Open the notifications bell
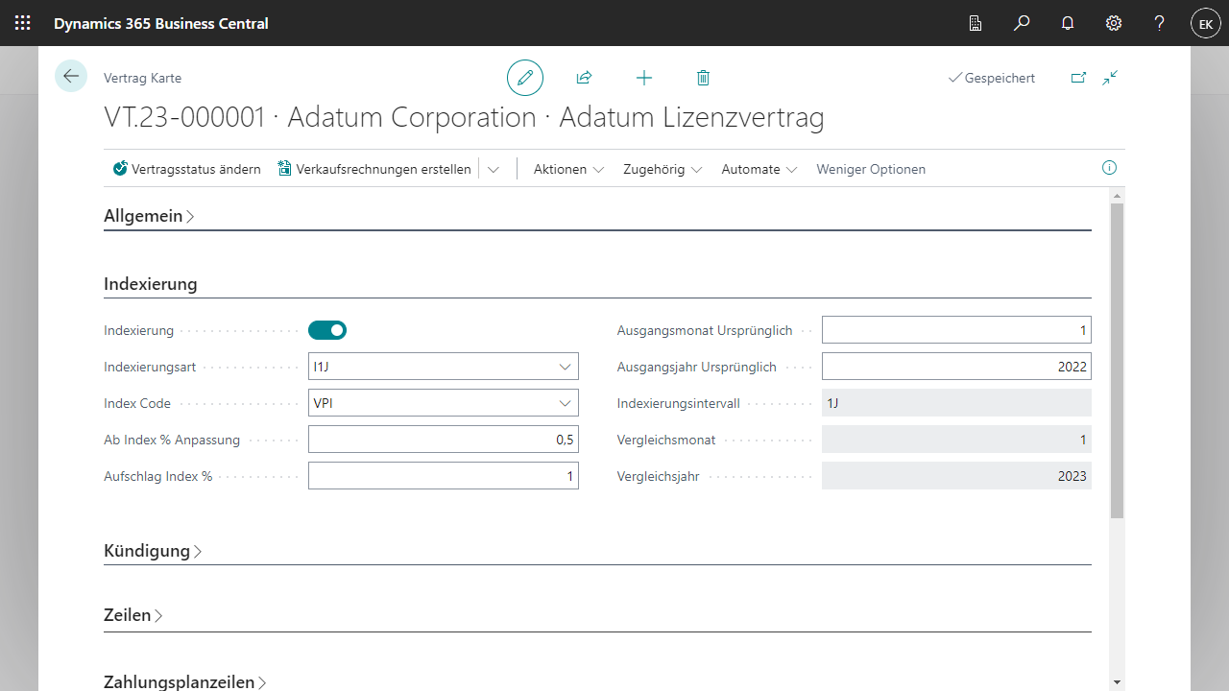Viewport: 1229px width, 691px height. [x=1068, y=23]
